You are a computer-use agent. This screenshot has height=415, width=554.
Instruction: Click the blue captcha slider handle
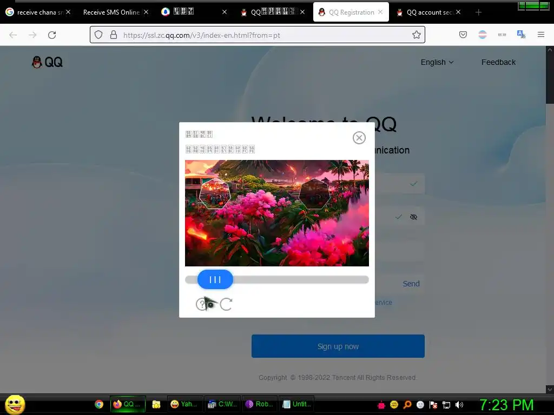point(215,279)
